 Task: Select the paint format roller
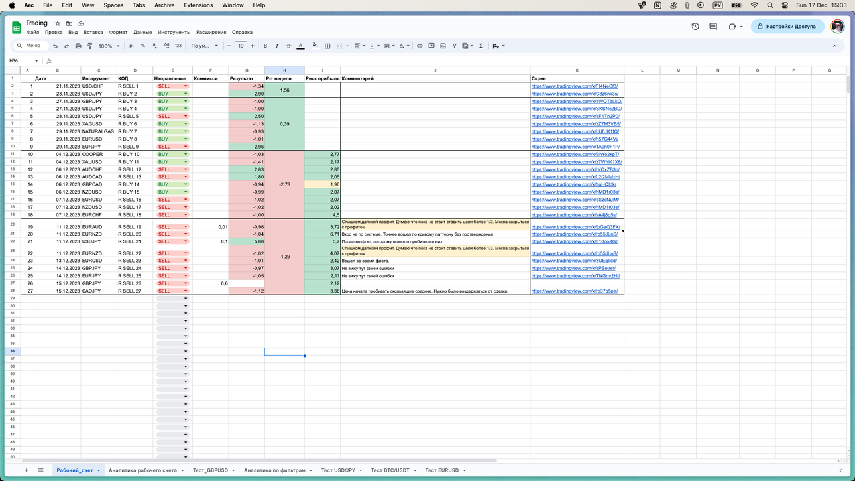click(89, 46)
